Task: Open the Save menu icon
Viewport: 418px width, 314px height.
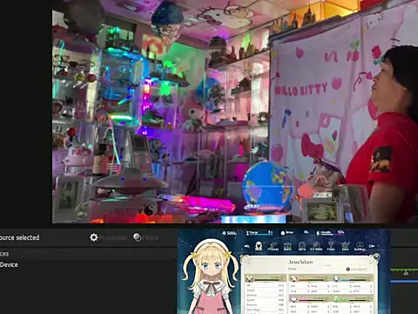Action: [345, 246]
